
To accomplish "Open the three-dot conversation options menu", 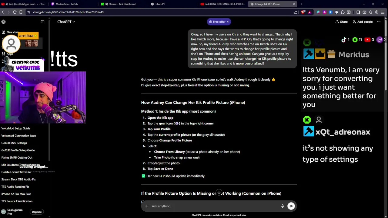I will [379, 22].
